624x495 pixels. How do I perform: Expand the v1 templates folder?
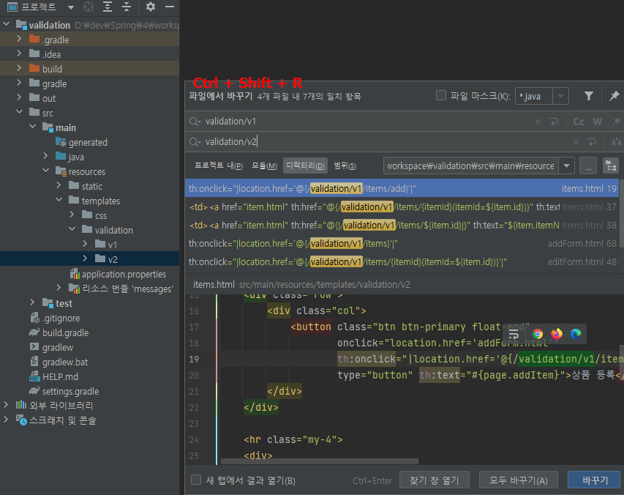point(85,244)
